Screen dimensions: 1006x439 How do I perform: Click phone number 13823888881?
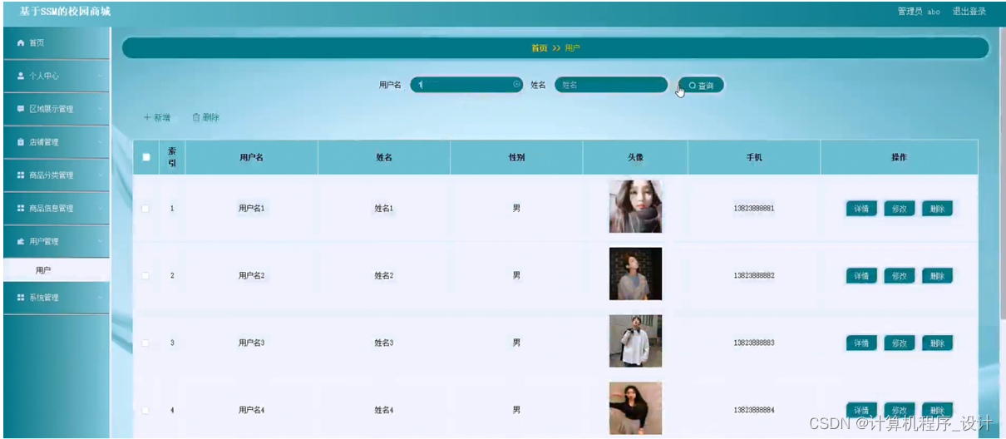point(754,209)
